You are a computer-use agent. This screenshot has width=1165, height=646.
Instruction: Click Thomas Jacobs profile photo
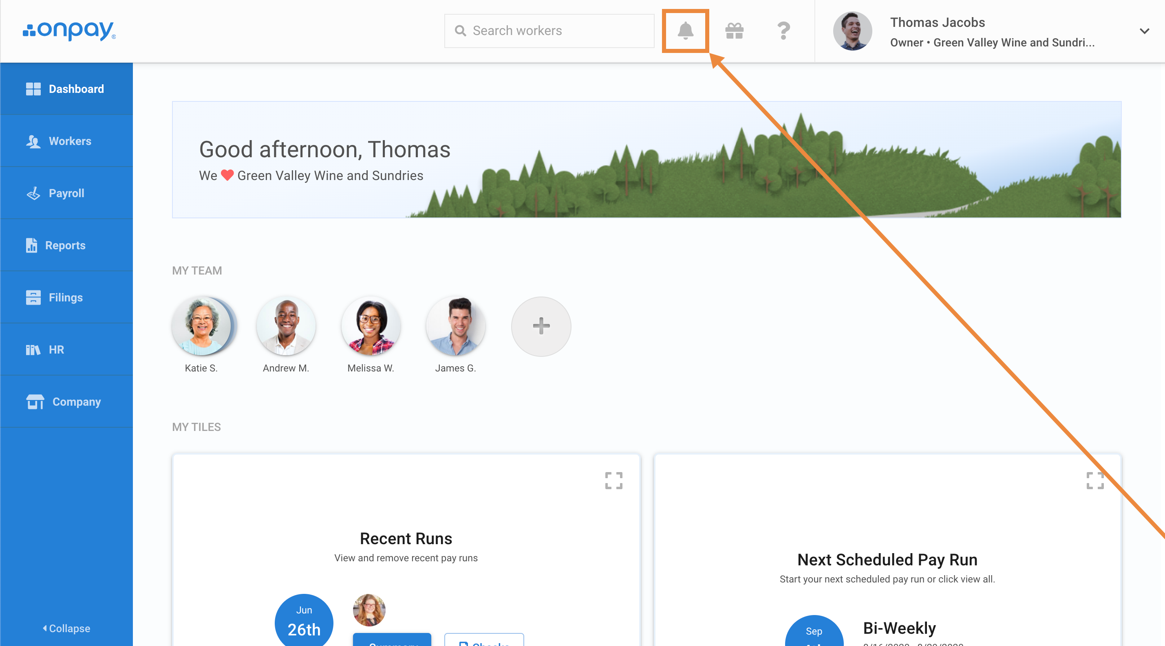pyautogui.click(x=852, y=31)
